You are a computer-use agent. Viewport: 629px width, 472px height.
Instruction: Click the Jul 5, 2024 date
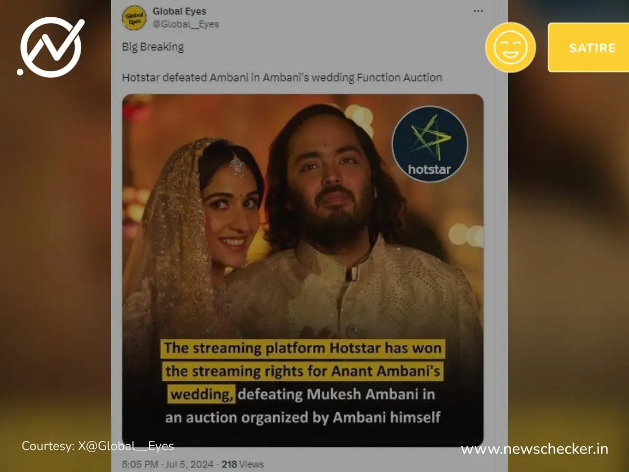(189, 464)
